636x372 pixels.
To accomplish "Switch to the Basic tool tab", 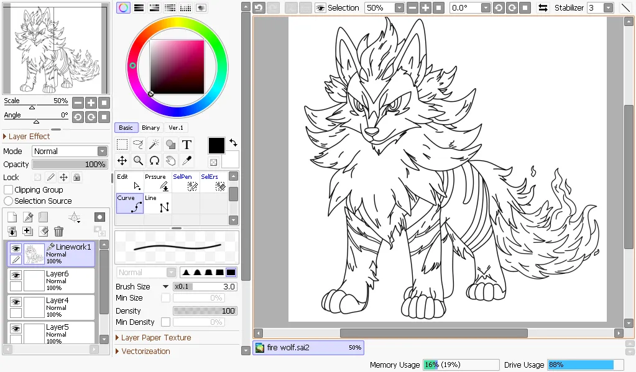I will coord(126,128).
